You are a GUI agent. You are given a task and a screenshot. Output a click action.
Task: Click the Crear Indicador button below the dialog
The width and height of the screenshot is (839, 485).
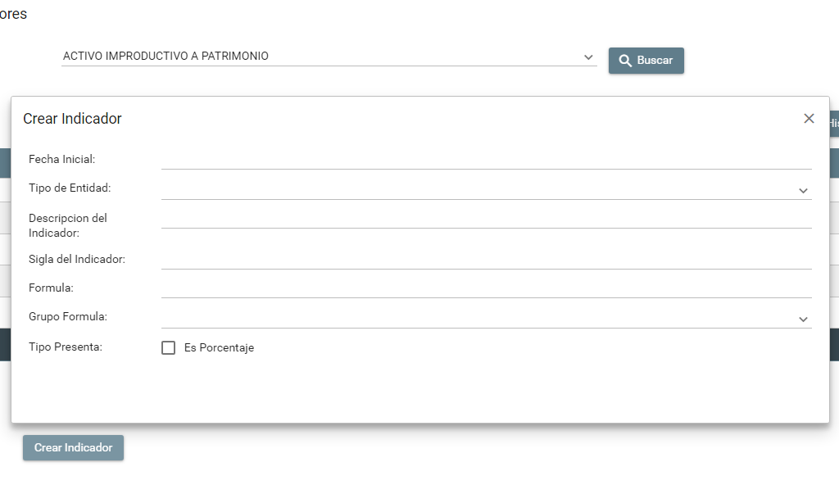pyautogui.click(x=73, y=448)
